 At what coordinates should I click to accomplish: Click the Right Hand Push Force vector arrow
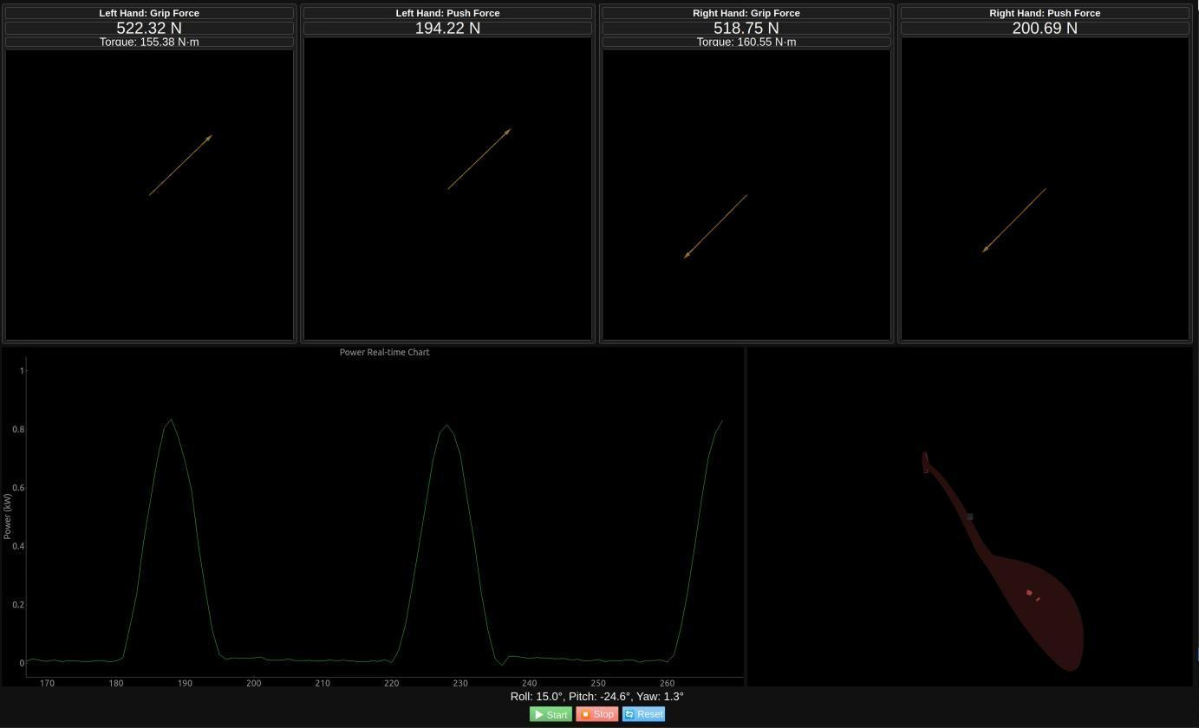pyautogui.click(x=1014, y=220)
